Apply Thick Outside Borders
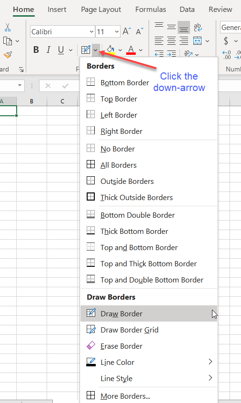Screen dimensions: 241x403 coord(149,198)
